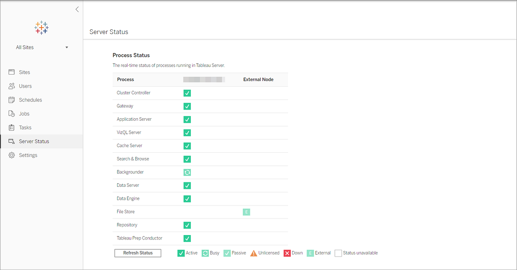Click the Cluster Controller active status icon
Image resolution: width=517 pixels, height=270 pixels.
[187, 93]
